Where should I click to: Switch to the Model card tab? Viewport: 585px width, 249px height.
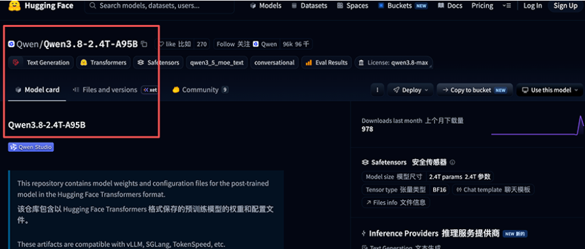pyautogui.click(x=37, y=90)
